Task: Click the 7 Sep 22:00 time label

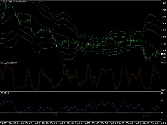Action: (87, 123)
